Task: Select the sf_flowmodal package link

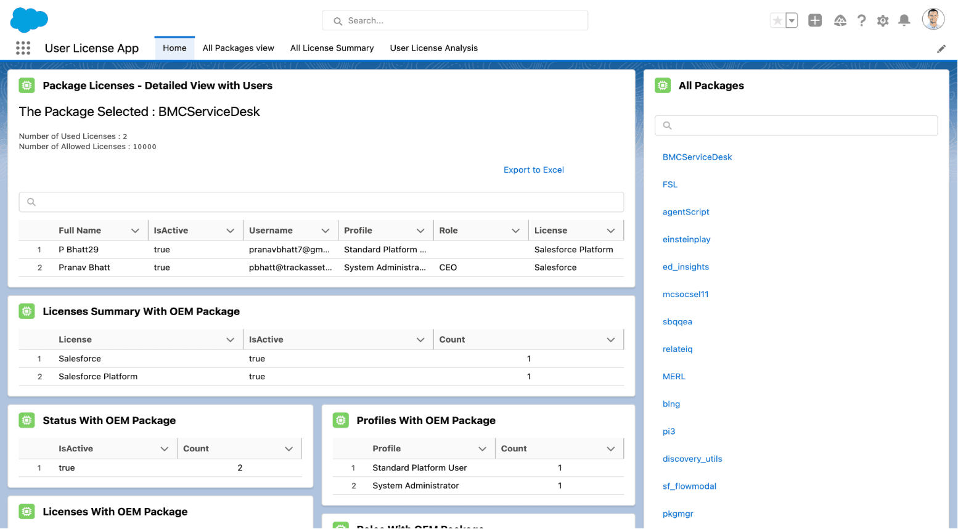Action: tap(689, 486)
